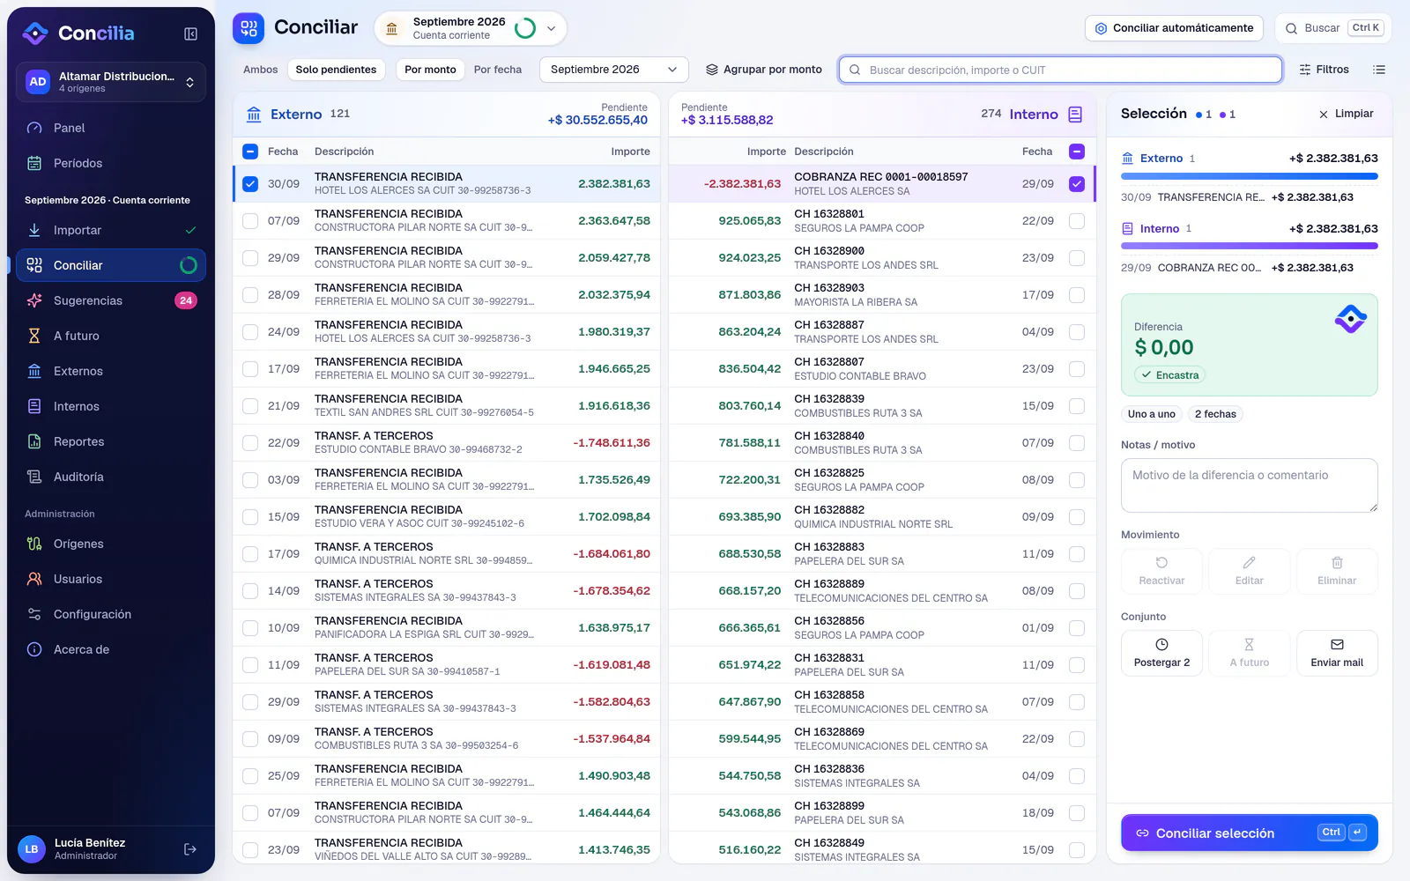Open Reportes in the sidebar
Screen dimensions: 1410x881
(111, 441)
